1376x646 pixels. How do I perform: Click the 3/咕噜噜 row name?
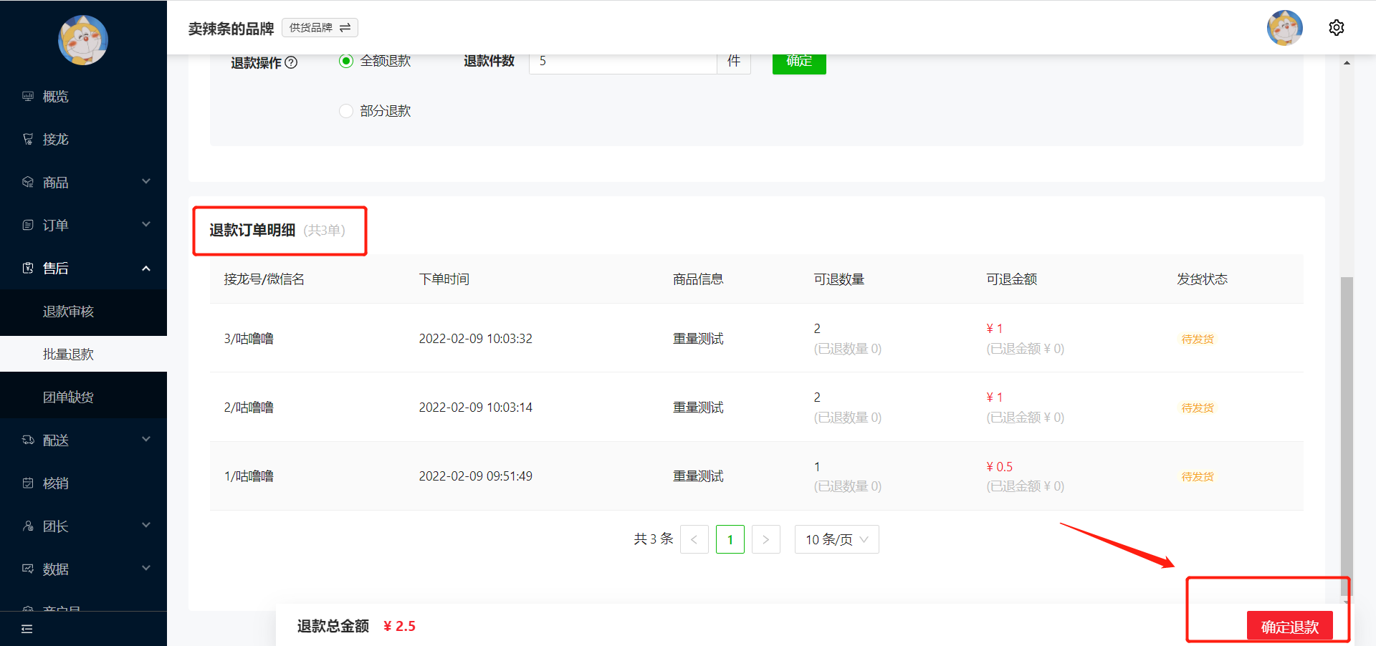pos(249,339)
